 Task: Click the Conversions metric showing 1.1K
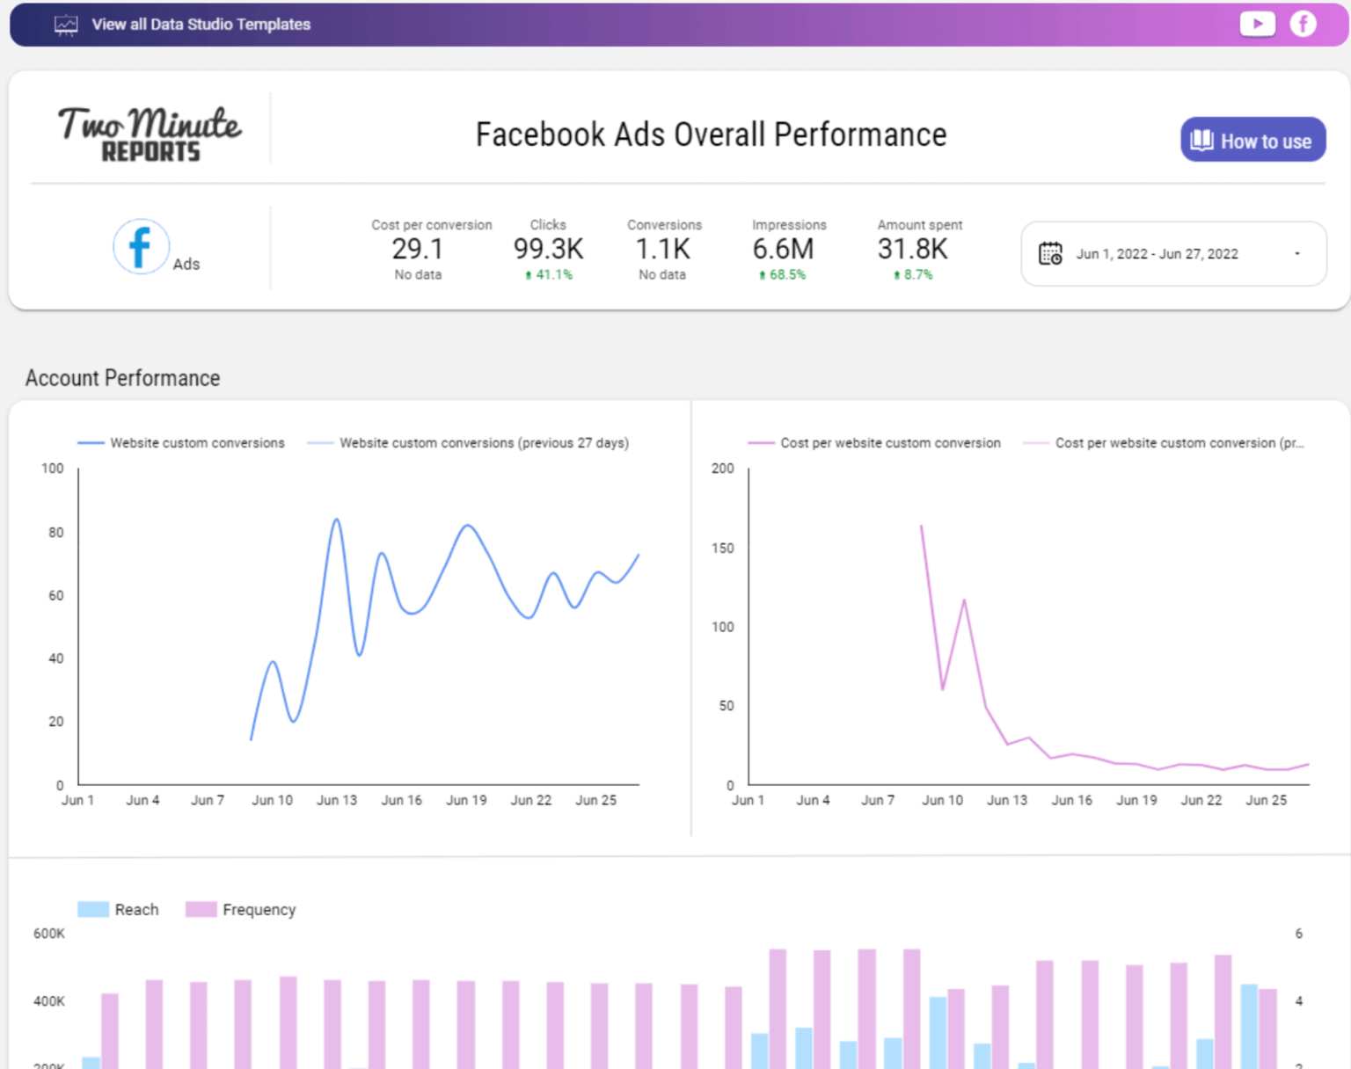coord(663,249)
